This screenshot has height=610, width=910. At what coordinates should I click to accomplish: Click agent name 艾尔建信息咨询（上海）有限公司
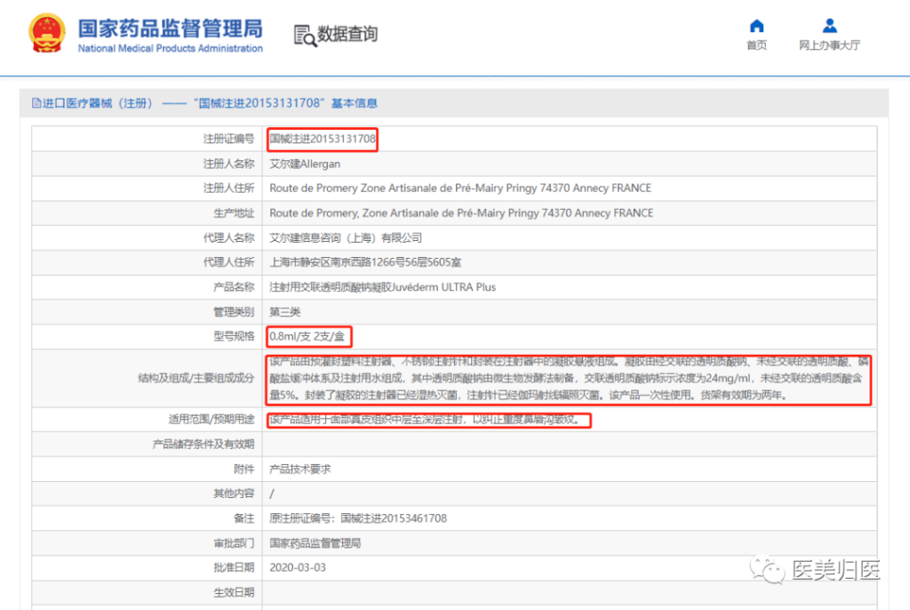[x=346, y=238]
